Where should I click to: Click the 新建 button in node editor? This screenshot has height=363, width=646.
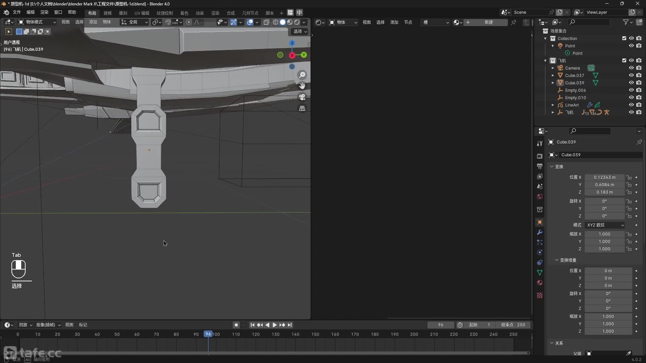click(486, 22)
